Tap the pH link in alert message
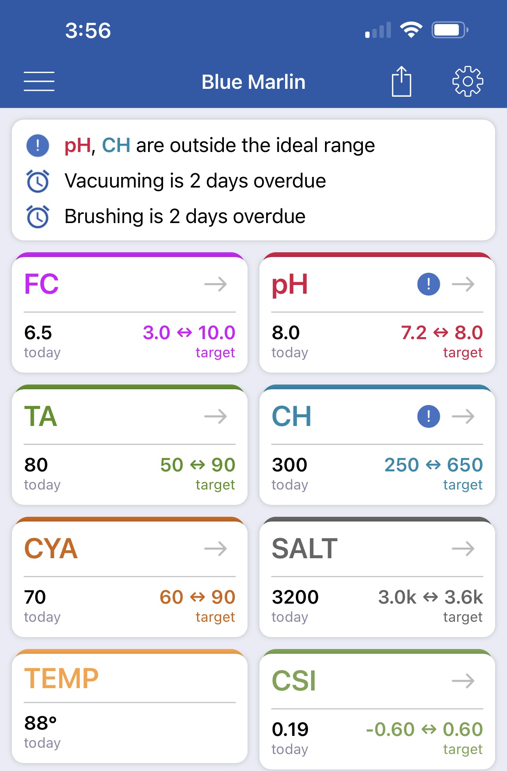 (x=78, y=146)
